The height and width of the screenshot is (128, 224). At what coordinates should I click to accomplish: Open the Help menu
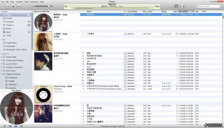(42, 2)
